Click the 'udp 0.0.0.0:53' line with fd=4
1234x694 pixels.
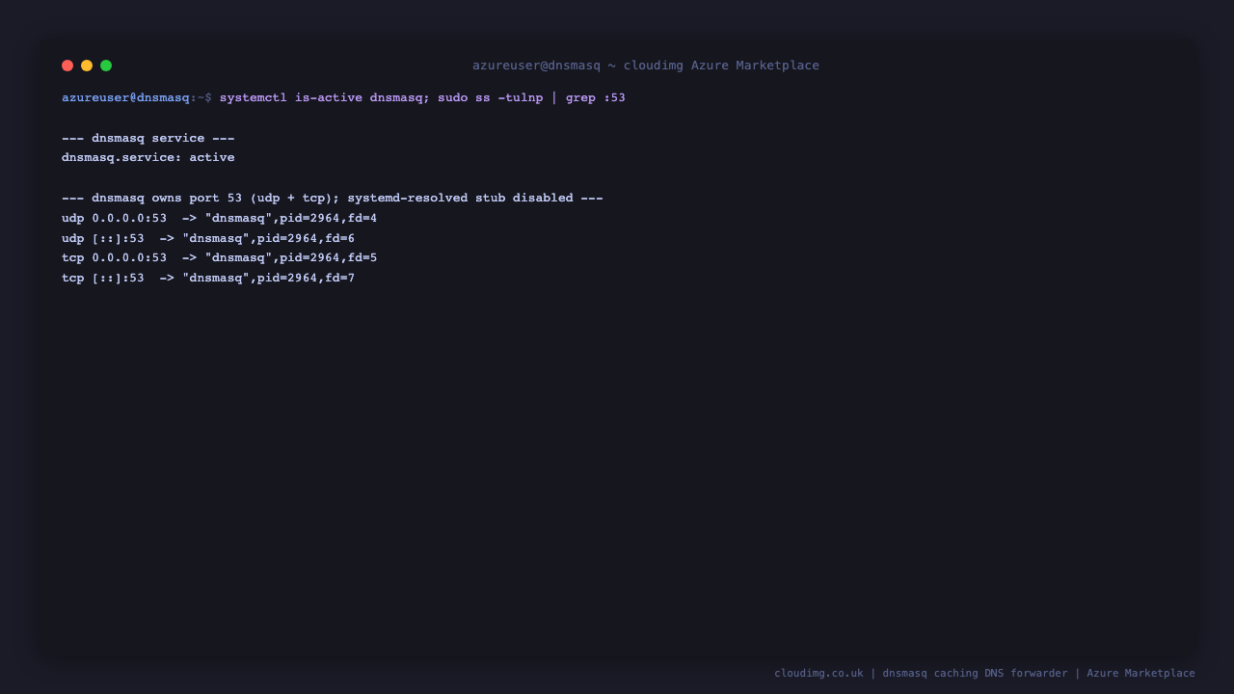point(220,218)
